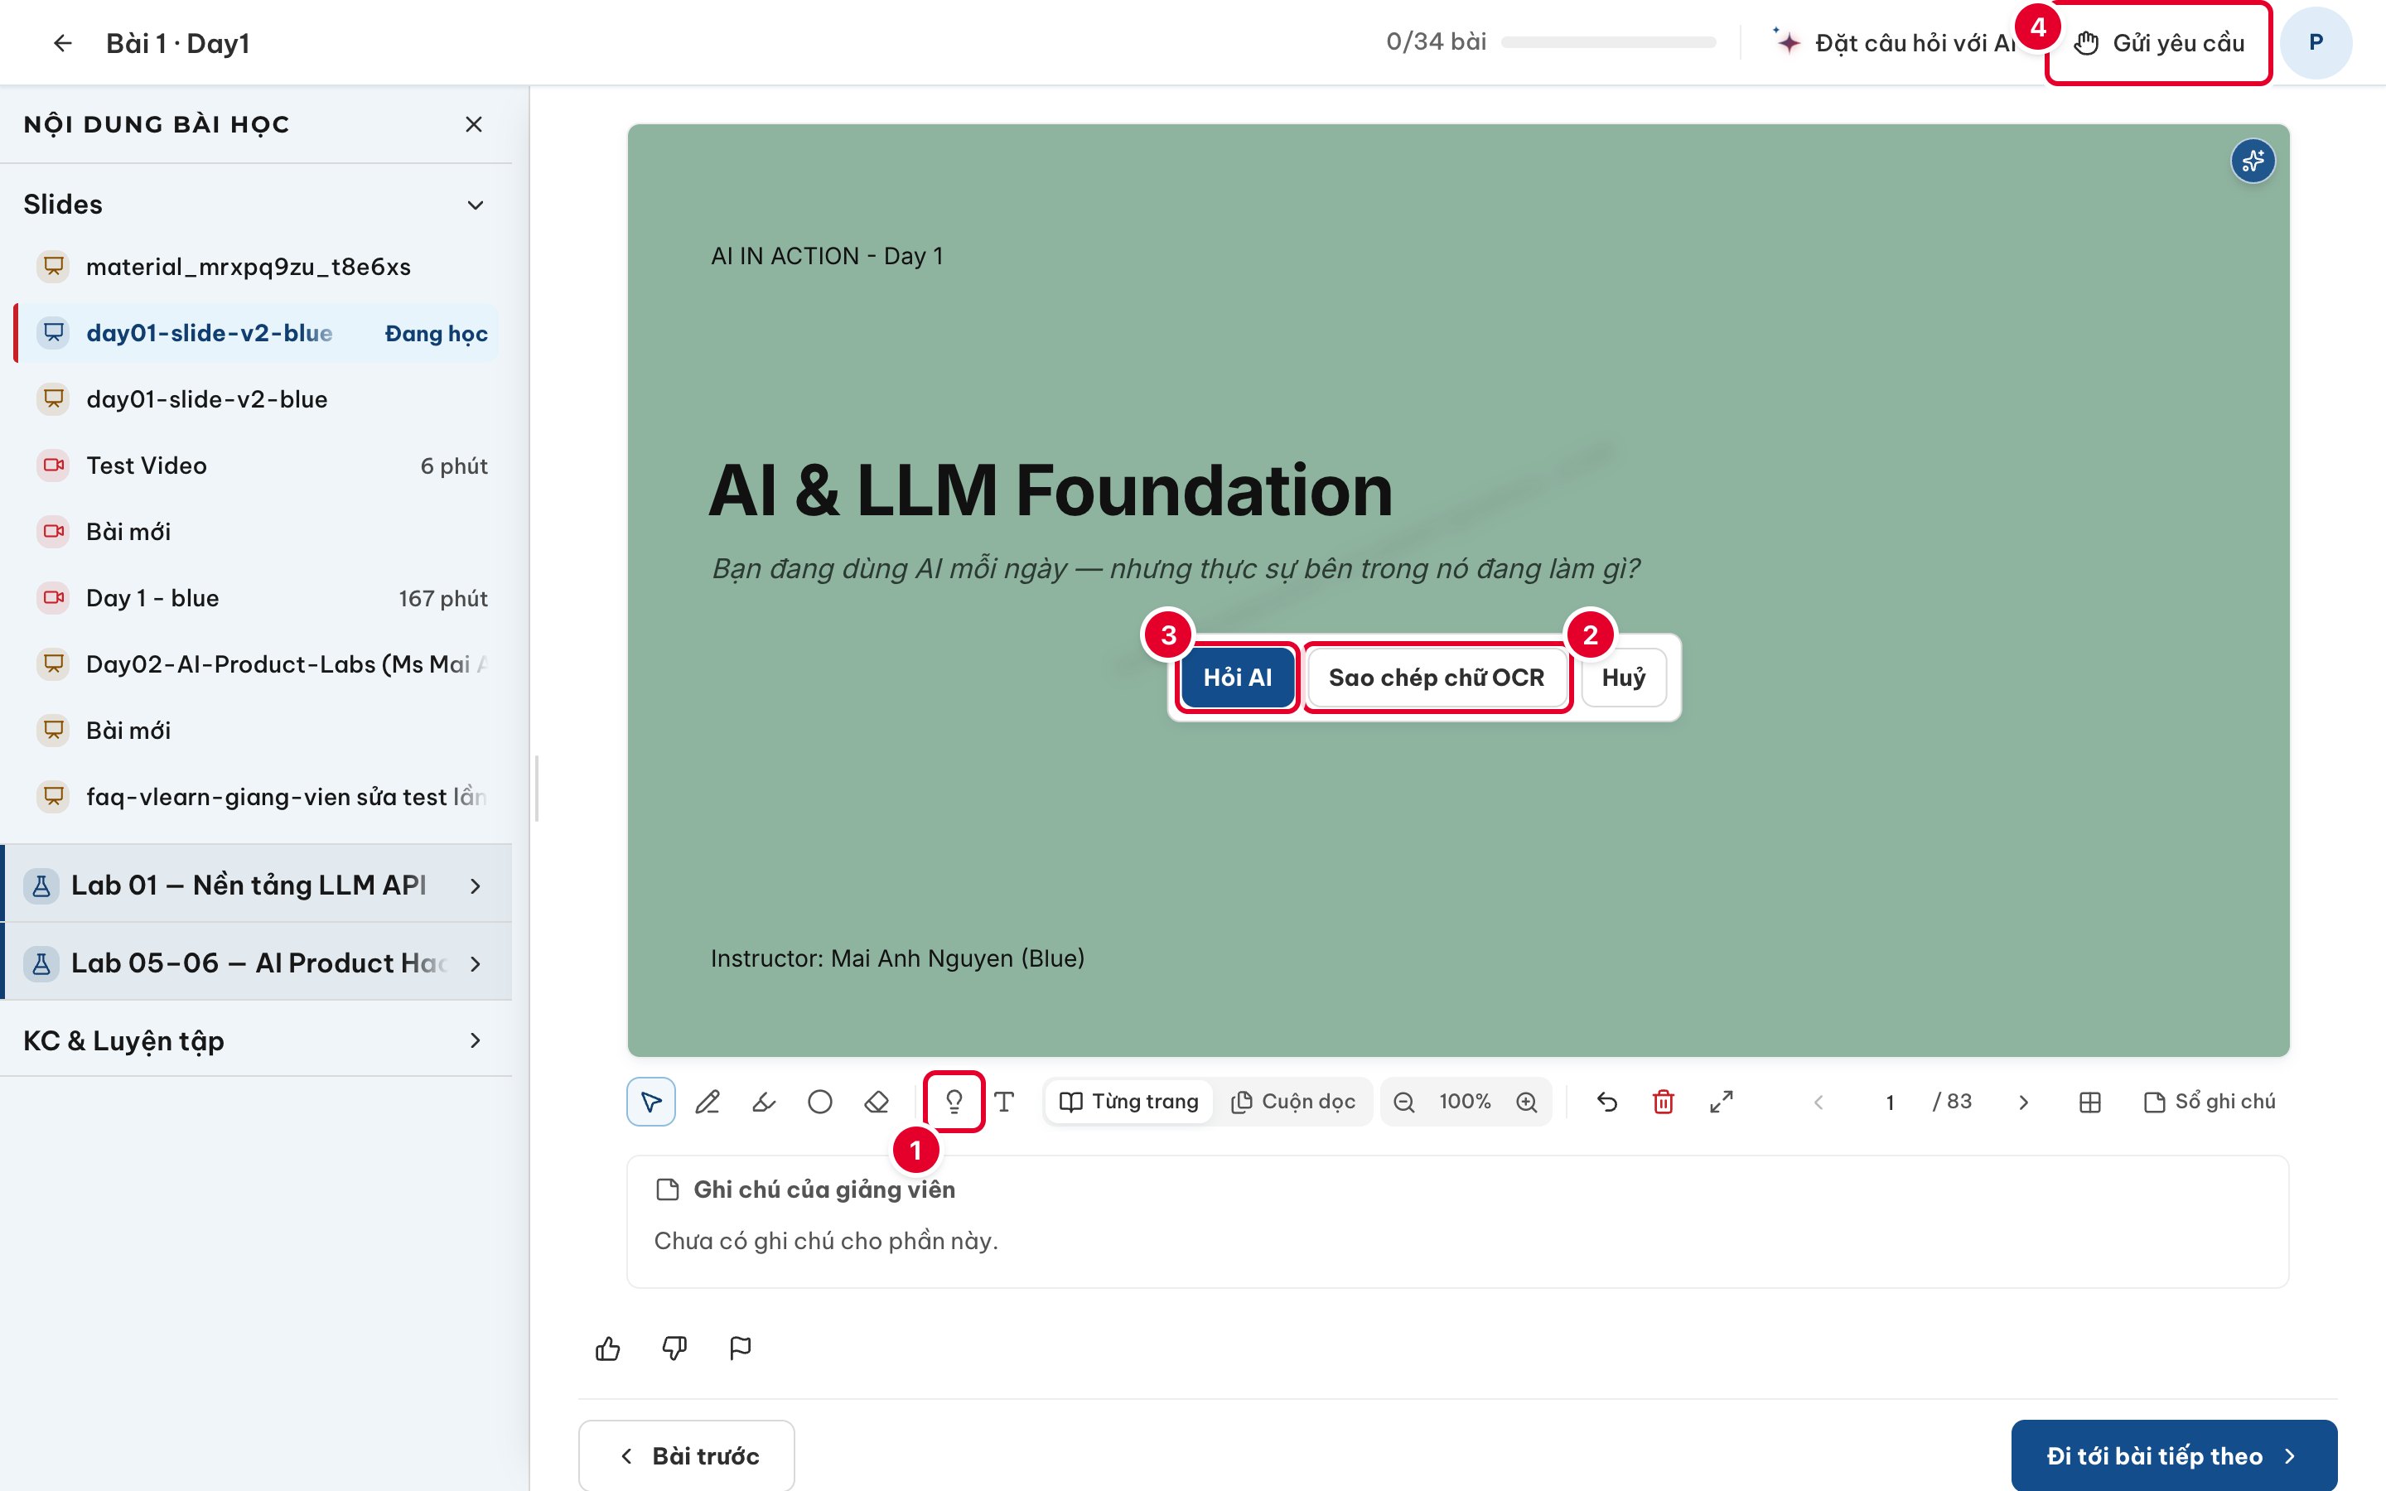
Task: Report the lesson with the flag icon
Action: tap(741, 1348)
